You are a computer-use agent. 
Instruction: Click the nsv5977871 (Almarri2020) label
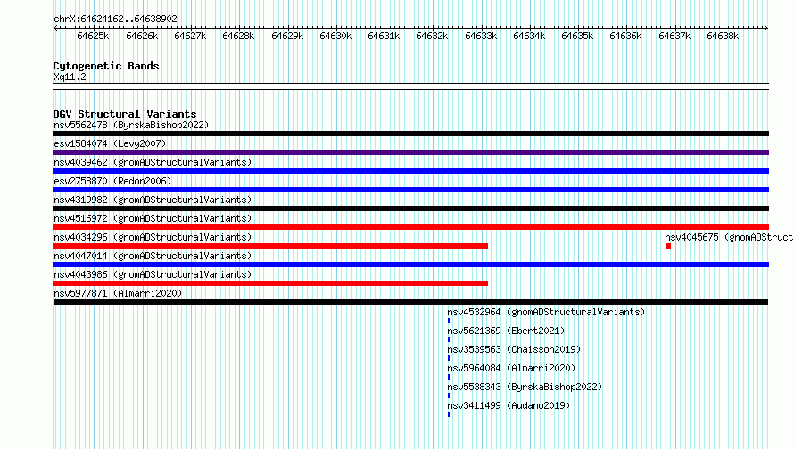pyautogui.click(x=118, y=293)
